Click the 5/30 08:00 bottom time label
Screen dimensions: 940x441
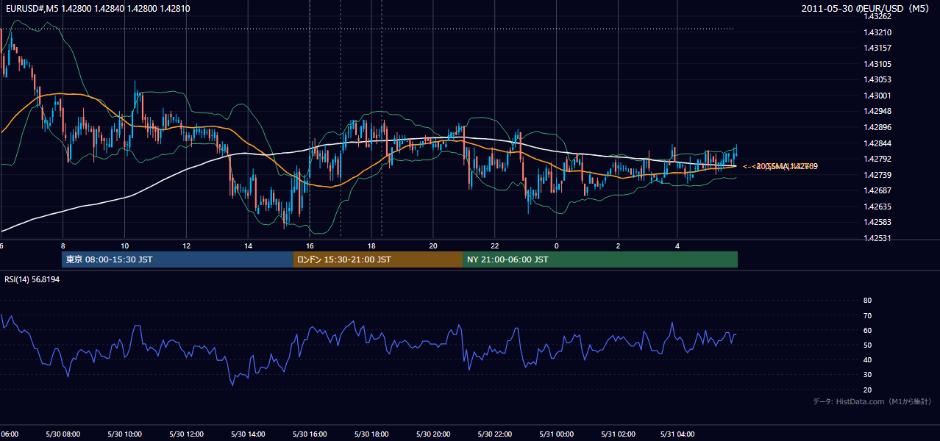pos(63,434)
